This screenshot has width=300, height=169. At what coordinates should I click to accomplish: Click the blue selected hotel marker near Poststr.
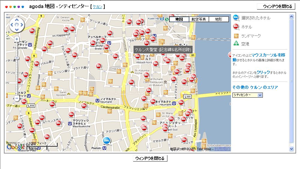[106, 141]
